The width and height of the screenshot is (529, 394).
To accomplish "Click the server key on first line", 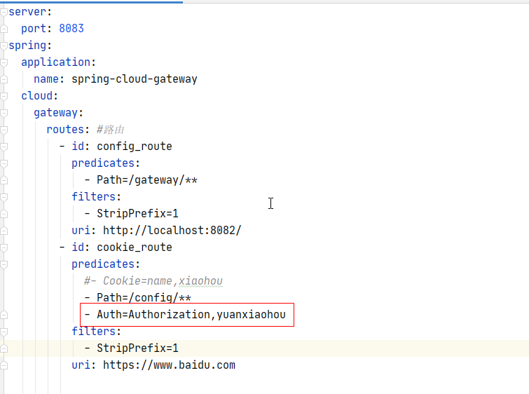I will [27, 12].
